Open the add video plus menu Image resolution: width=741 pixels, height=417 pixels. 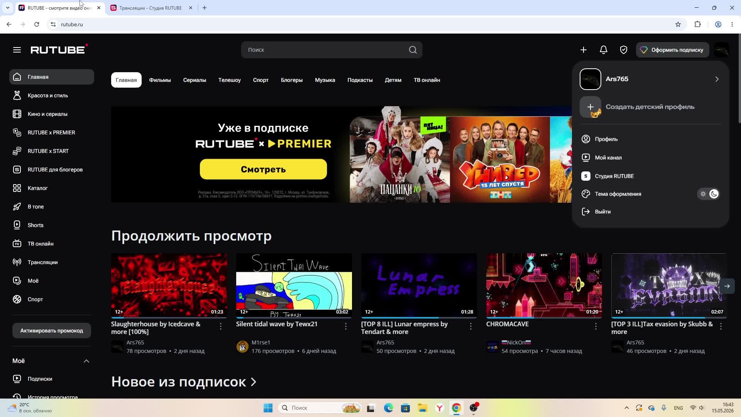584,50
